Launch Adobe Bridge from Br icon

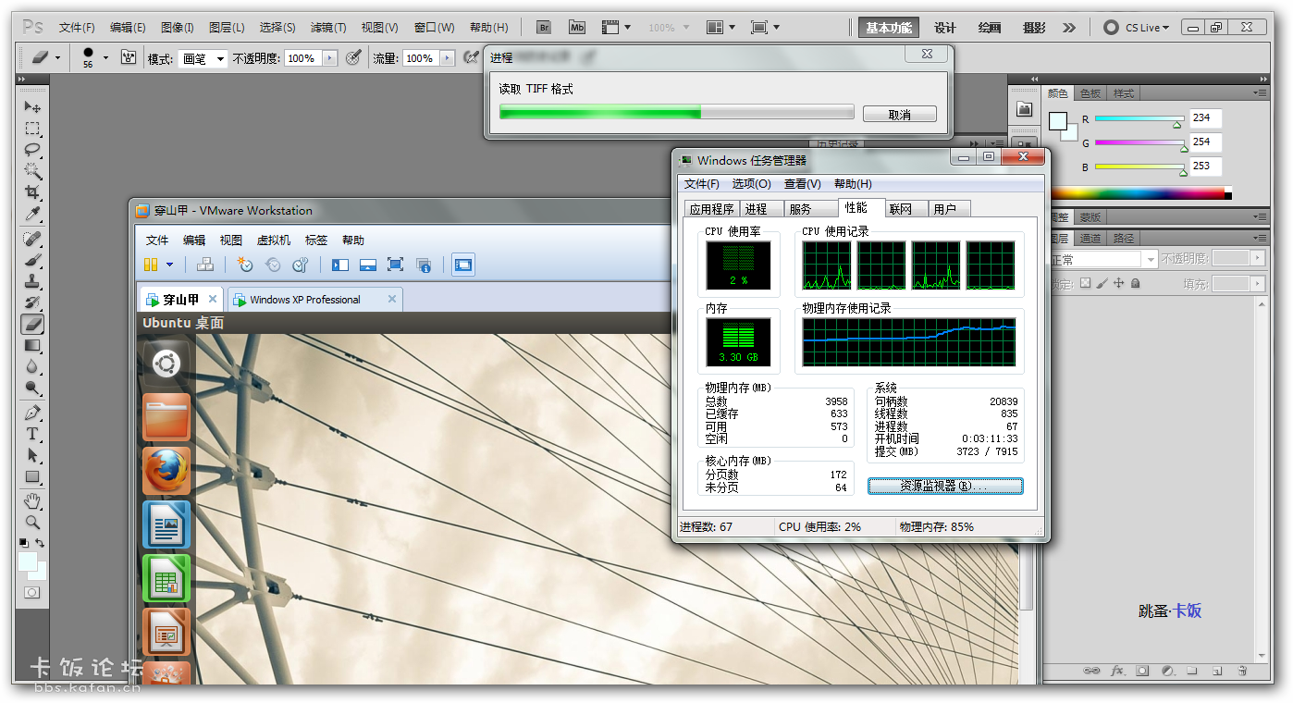(546, 28)
